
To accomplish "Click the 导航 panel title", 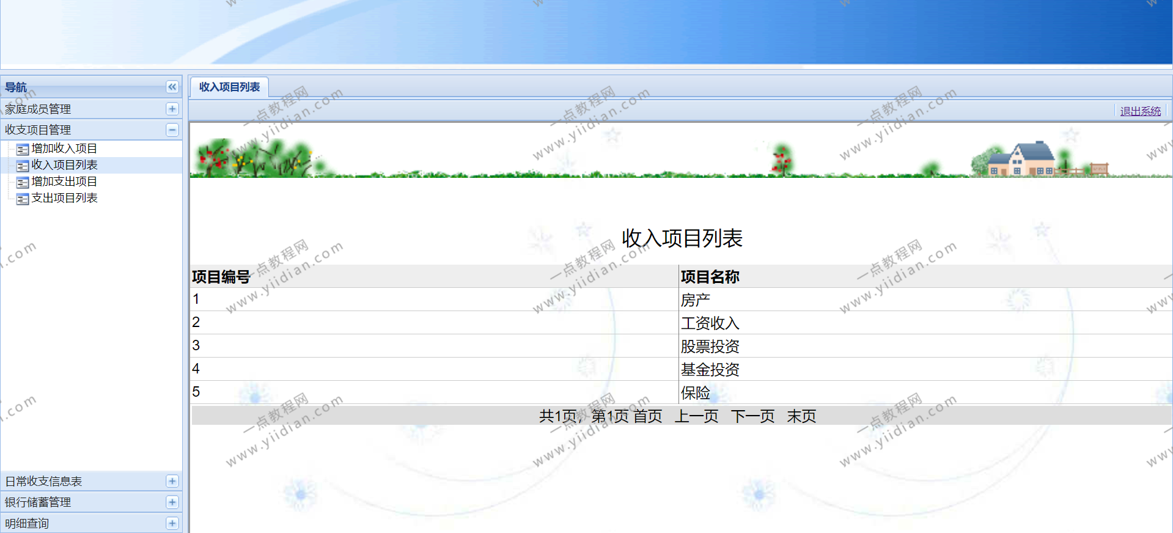I will (16, 87).
